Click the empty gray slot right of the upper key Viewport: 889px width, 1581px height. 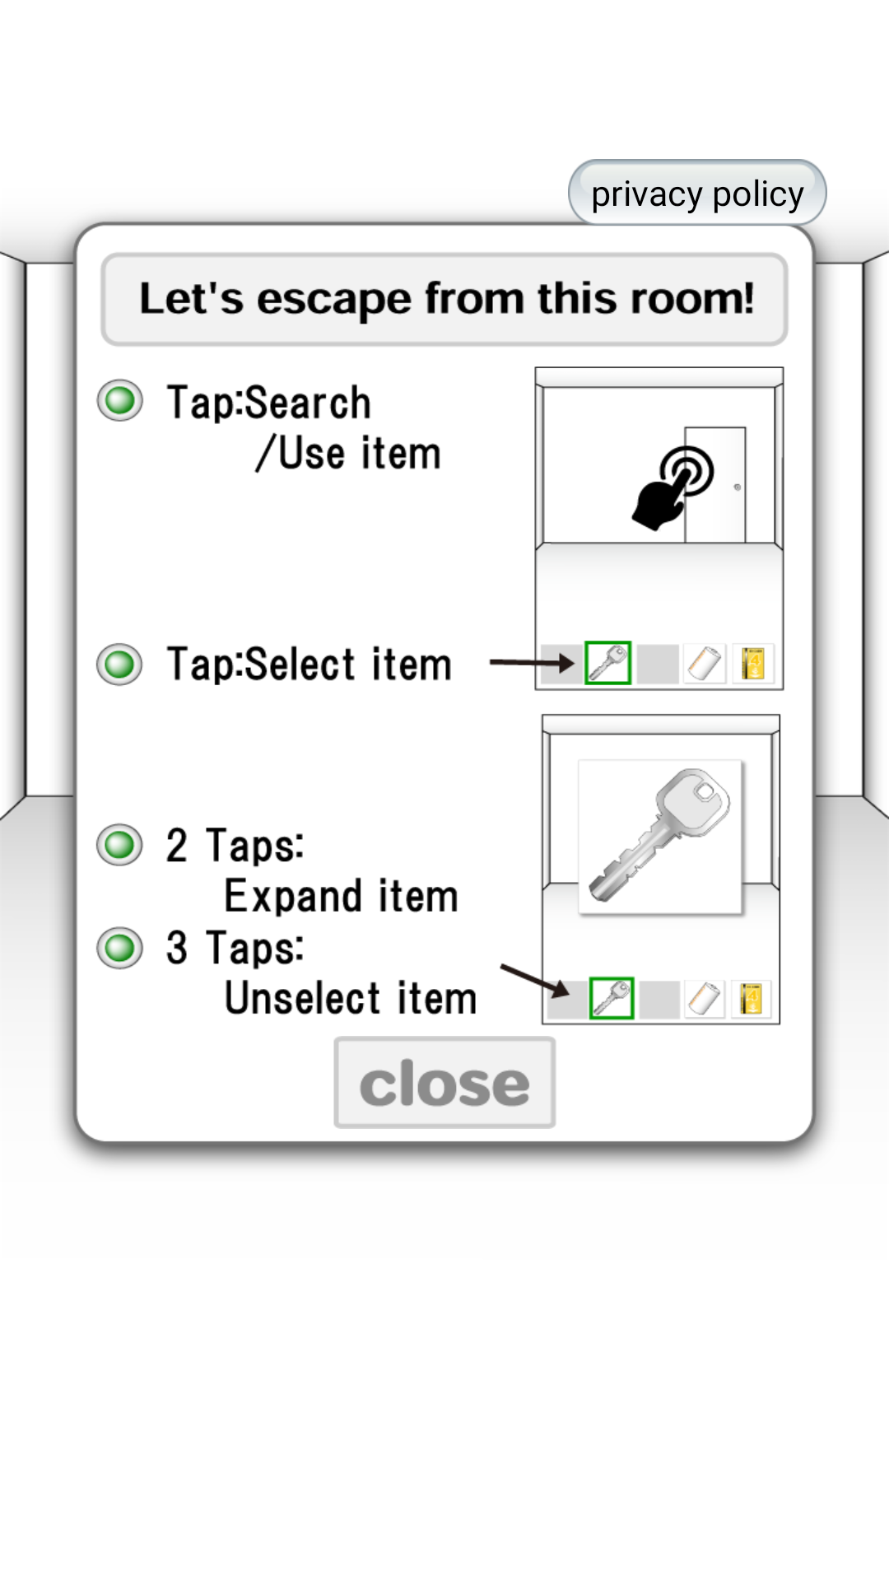[x=657, y=664]
